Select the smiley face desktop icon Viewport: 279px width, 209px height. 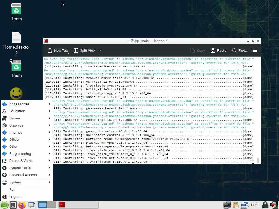pos(16,94)
